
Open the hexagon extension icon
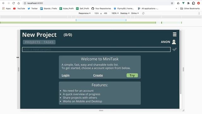point(193,3)
